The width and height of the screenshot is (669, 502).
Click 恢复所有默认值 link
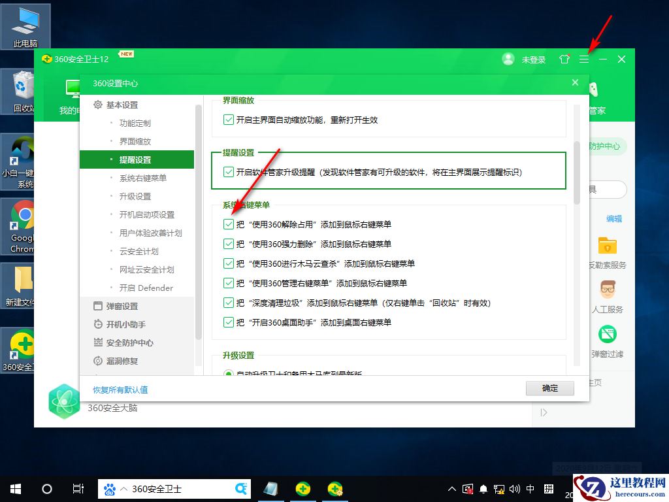click(120, 390)
